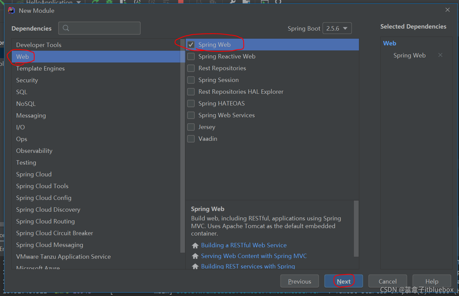This screenshot has height=296, width=459.
Task: Select the Ops category
Action: tap(96, 139)
